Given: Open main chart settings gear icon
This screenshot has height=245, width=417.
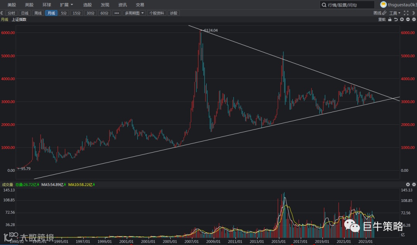Looking at the screenshot, I should pos(414,19).
